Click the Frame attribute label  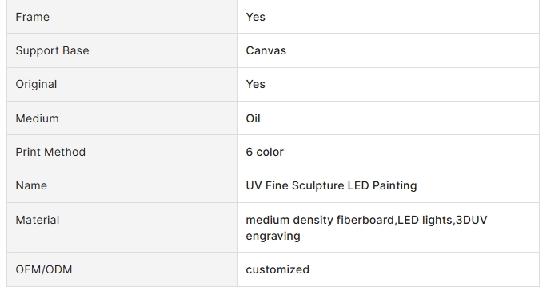(x=33, y=17)
